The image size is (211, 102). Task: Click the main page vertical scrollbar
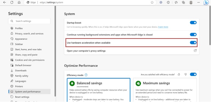tap(210, 25)
